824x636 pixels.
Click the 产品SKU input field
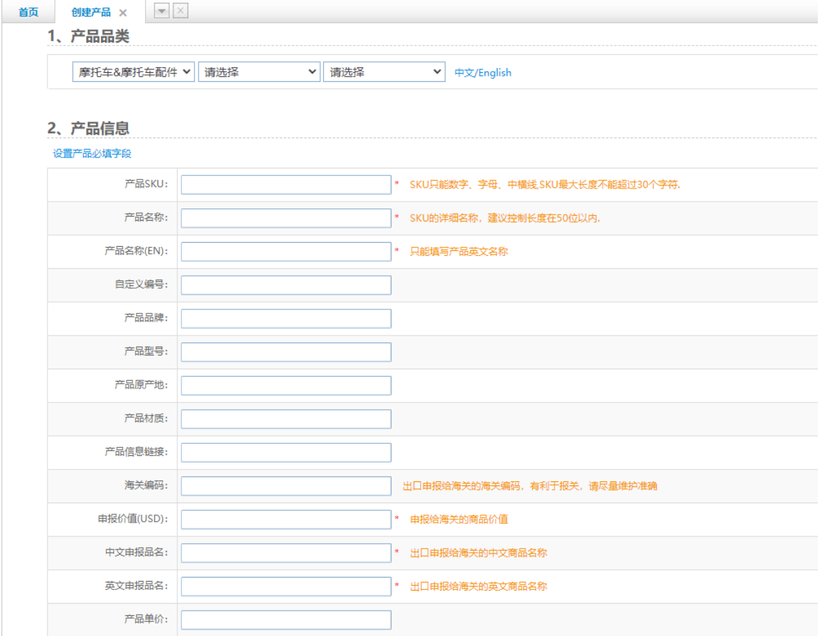(x=286, y=185)
